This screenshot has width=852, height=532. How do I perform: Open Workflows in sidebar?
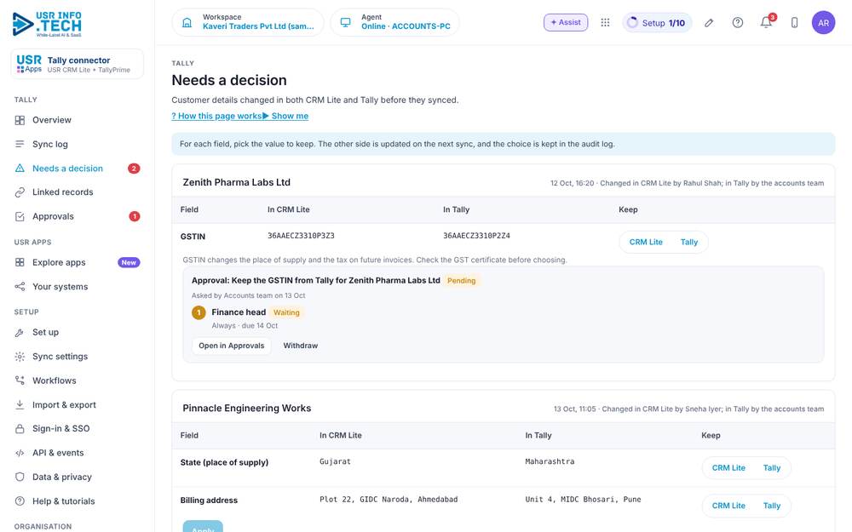point(78,380)
